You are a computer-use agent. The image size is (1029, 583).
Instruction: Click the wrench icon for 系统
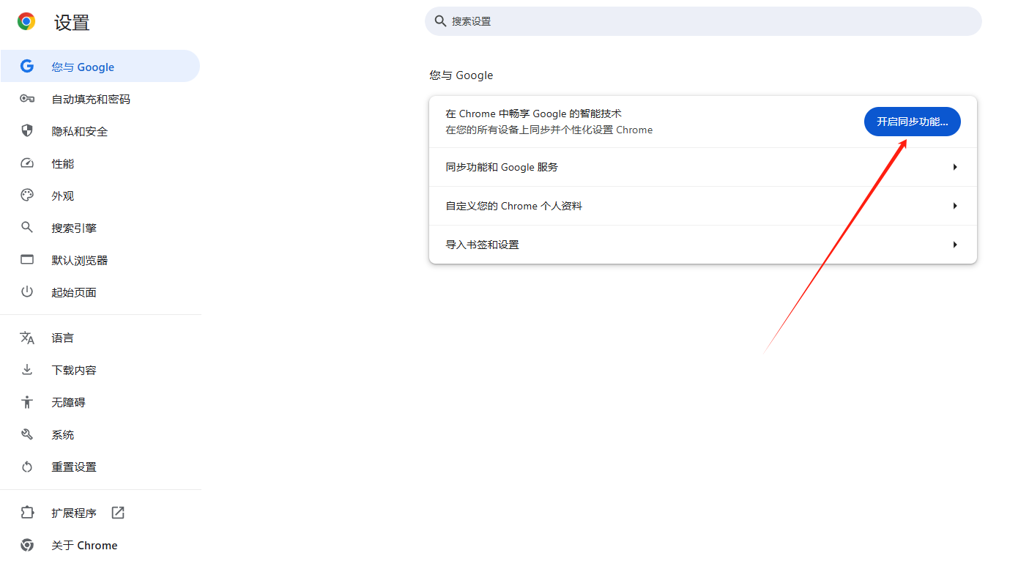(x=27, y=434)
